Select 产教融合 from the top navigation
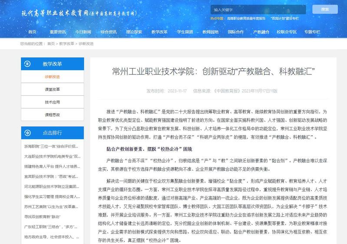347x244 pixels. point(261,32)
